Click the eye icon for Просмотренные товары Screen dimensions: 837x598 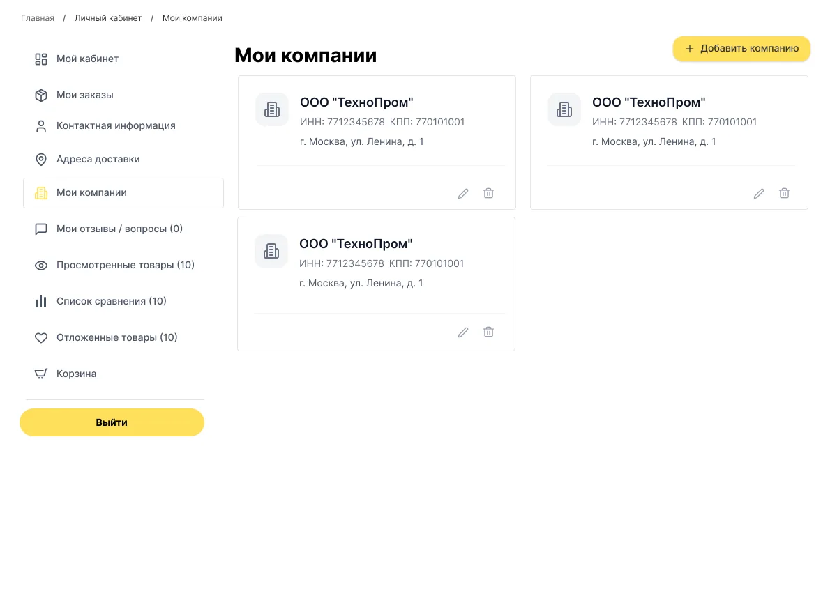click(x=41, y=266)
